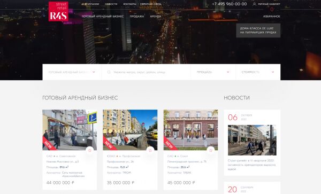The width and height of the screenshot is (321, 194).
Task: Click the area value 15,8 м²
Action: pyautogui.click(x=124, y=167)
